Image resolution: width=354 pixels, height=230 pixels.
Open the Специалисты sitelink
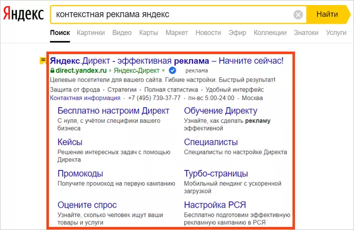pos(211,142)
